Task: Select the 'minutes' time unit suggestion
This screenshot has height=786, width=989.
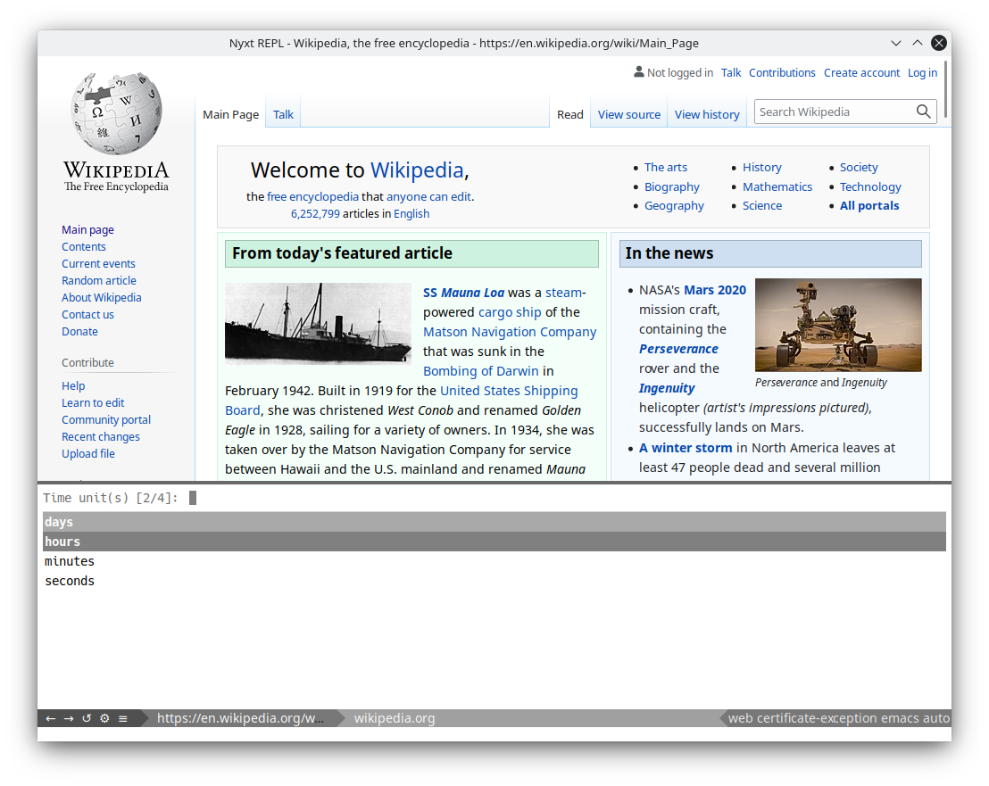Action: pyautogui.click(x=494, y=561)
